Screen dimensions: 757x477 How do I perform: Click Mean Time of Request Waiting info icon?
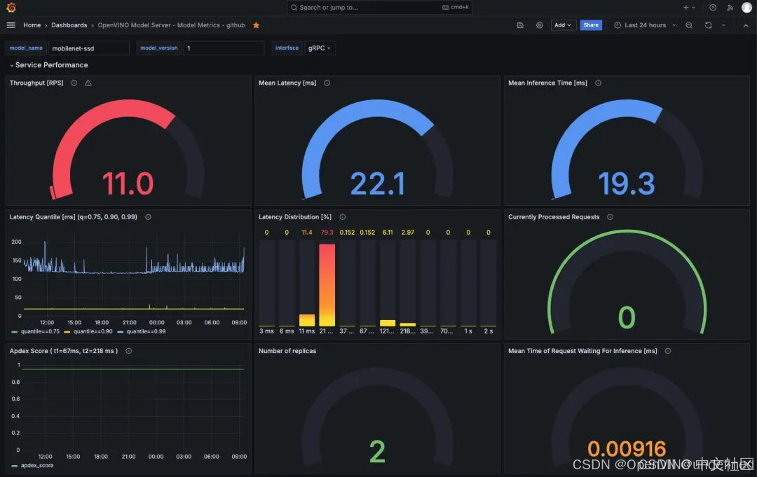pyautogui.click(x=668, y=351)
